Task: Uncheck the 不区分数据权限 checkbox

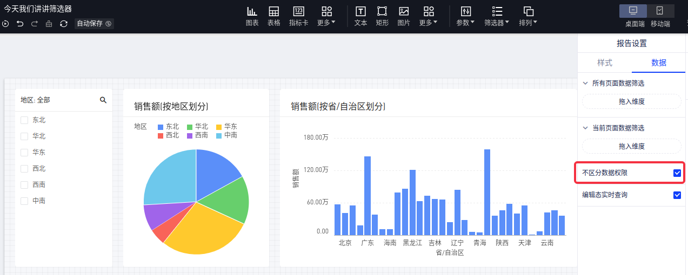Action: pyautogui.click(x=677, y=173)
